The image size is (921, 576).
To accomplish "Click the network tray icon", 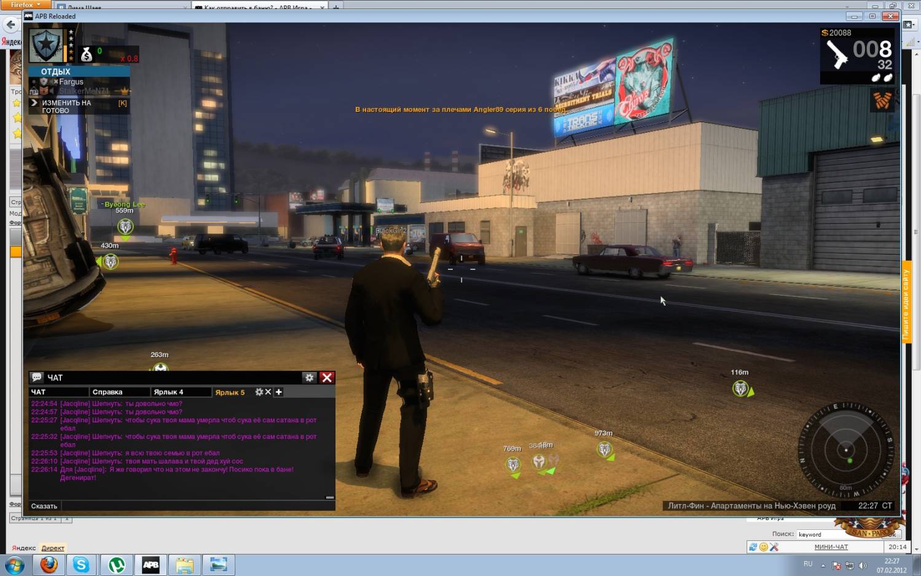I will click(x=849, y=566).
